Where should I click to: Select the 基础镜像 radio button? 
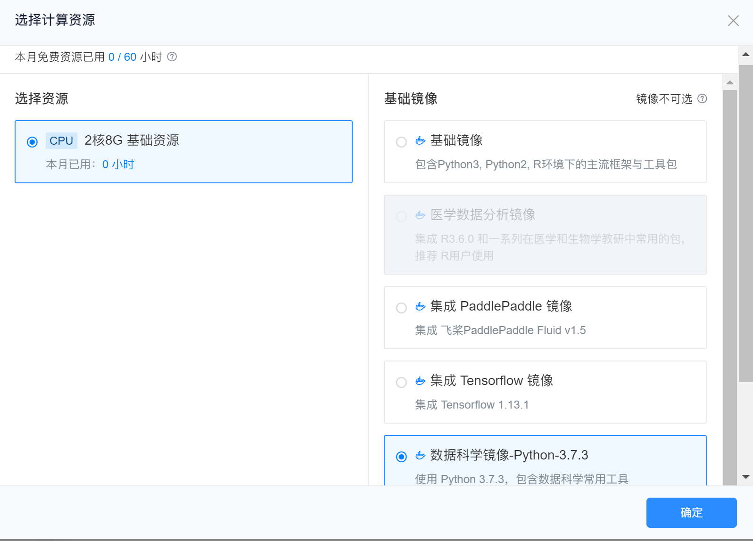click(401, 142)
